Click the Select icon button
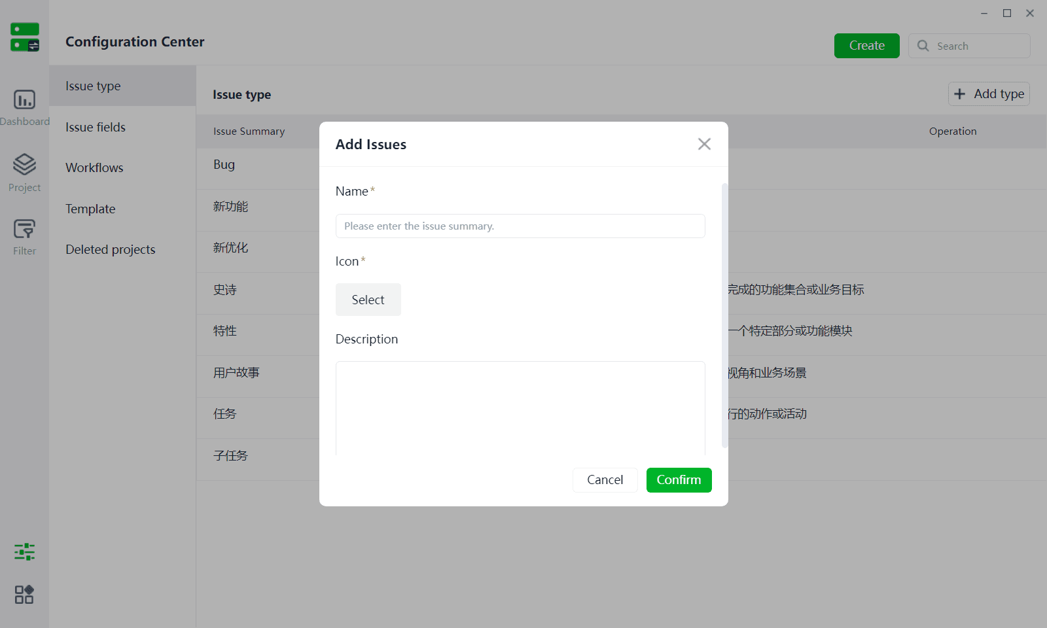The image size is (1047, 628). [368, 300]
